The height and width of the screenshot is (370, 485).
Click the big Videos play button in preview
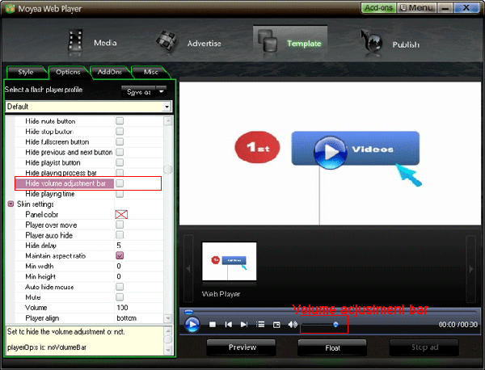click(330, 152)
